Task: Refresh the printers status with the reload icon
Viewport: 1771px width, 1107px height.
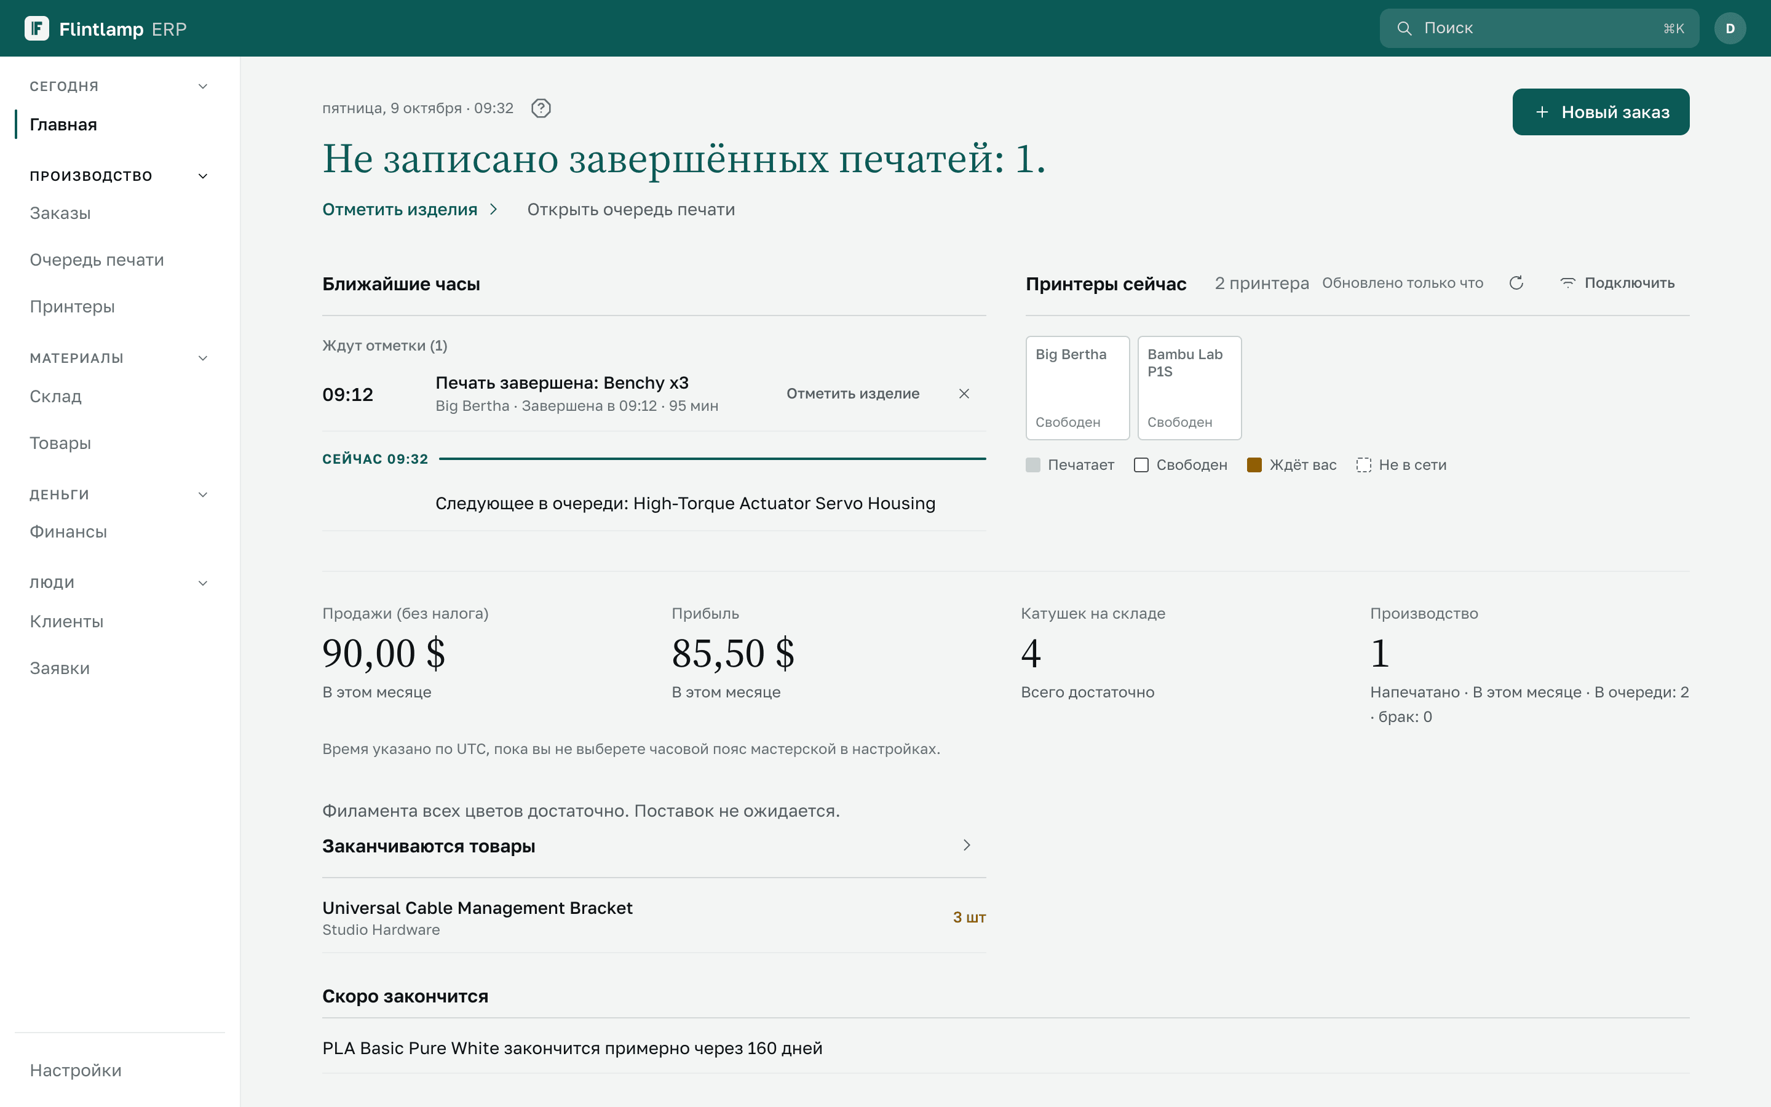Action: (x=1516, y=284)
